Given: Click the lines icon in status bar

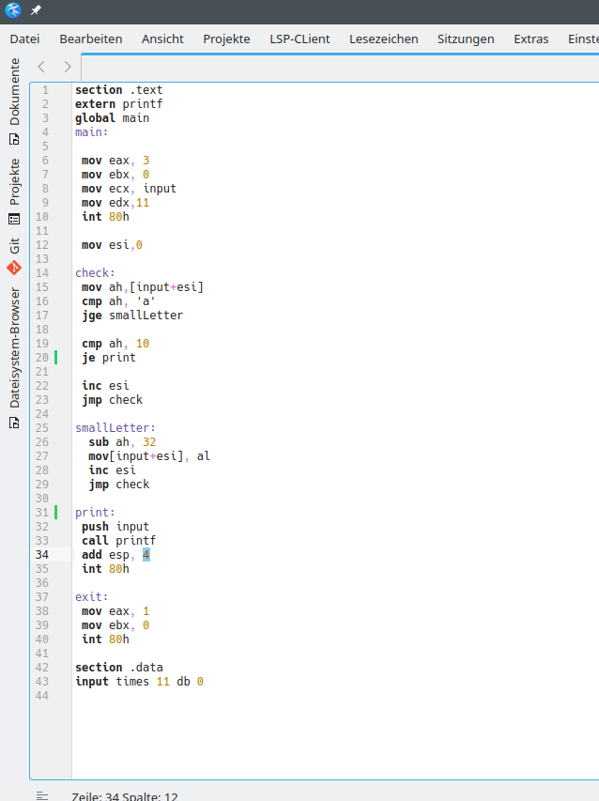Looking at the screenshot, I should [x=42, y=795].
